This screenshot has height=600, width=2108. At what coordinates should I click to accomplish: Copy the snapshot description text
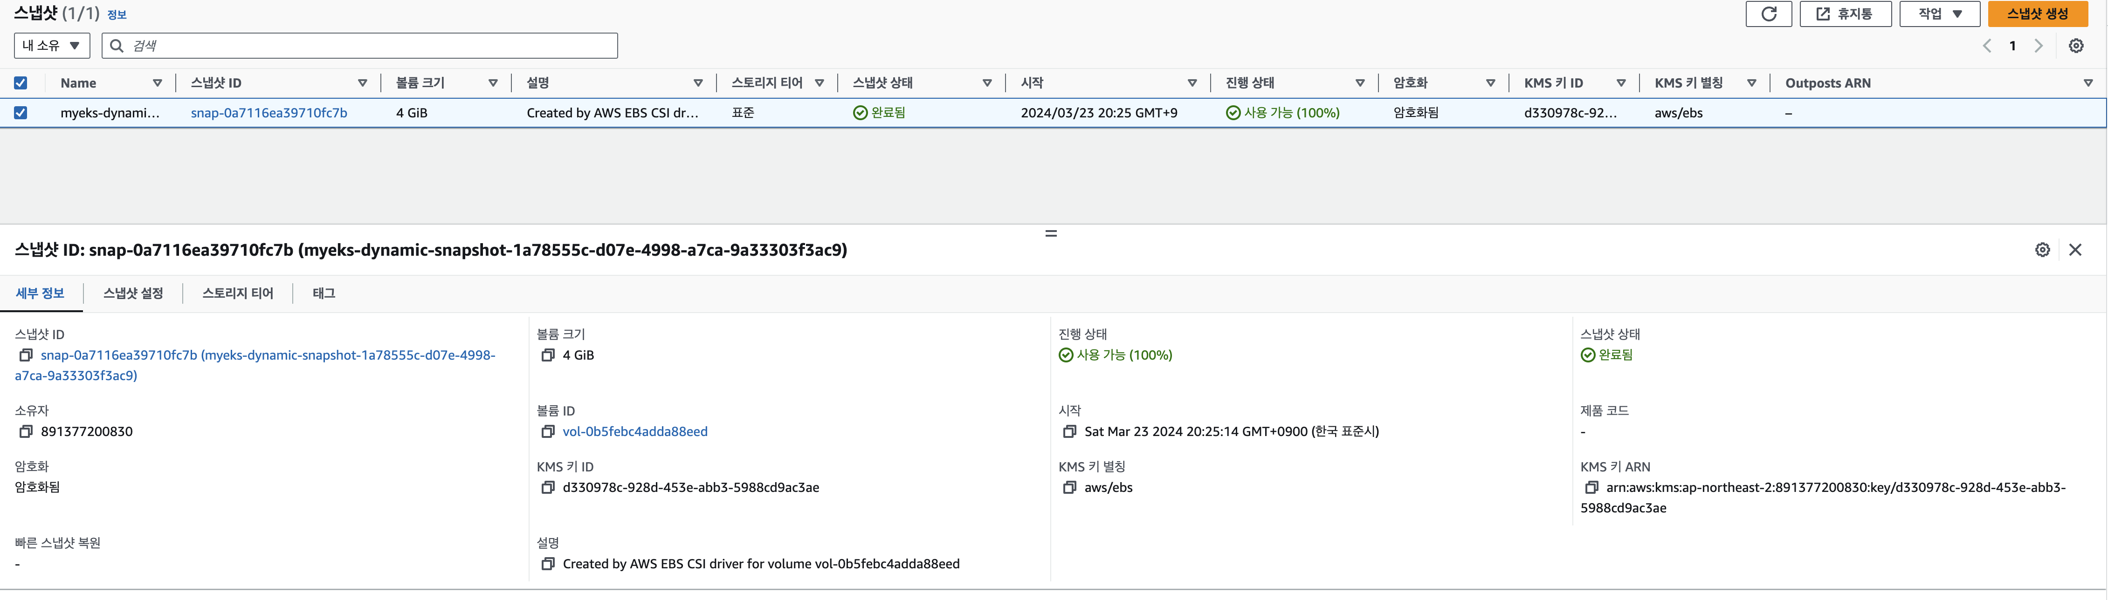[548, 564]
